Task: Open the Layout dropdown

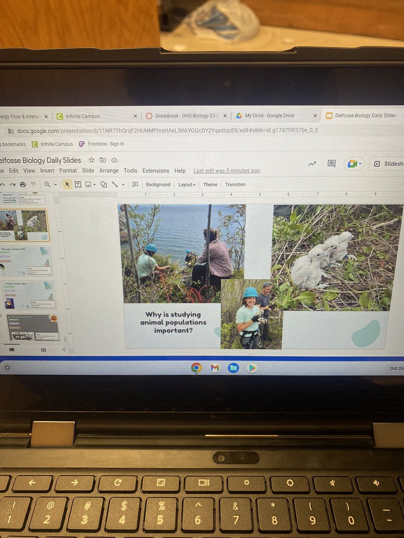Action: (187, 185)
